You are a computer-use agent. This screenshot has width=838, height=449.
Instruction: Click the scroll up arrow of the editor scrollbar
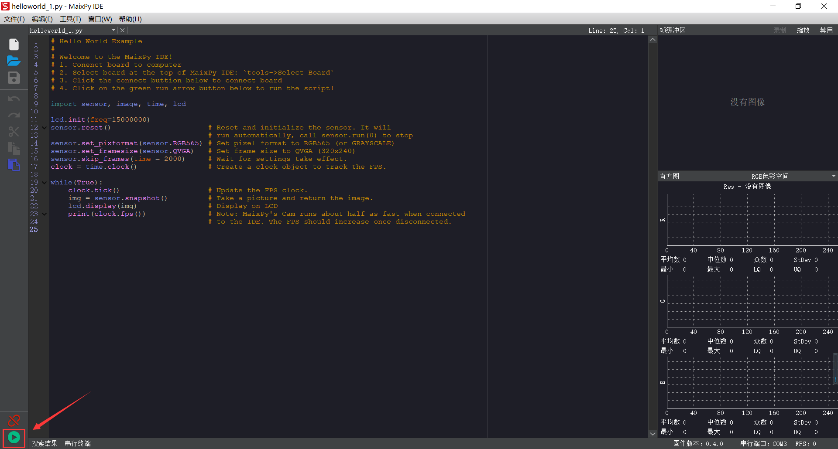click(x=653, y=40)
